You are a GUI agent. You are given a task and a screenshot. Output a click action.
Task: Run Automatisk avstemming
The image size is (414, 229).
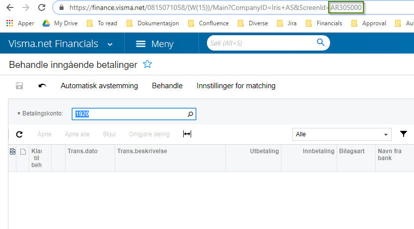point(99,86)
